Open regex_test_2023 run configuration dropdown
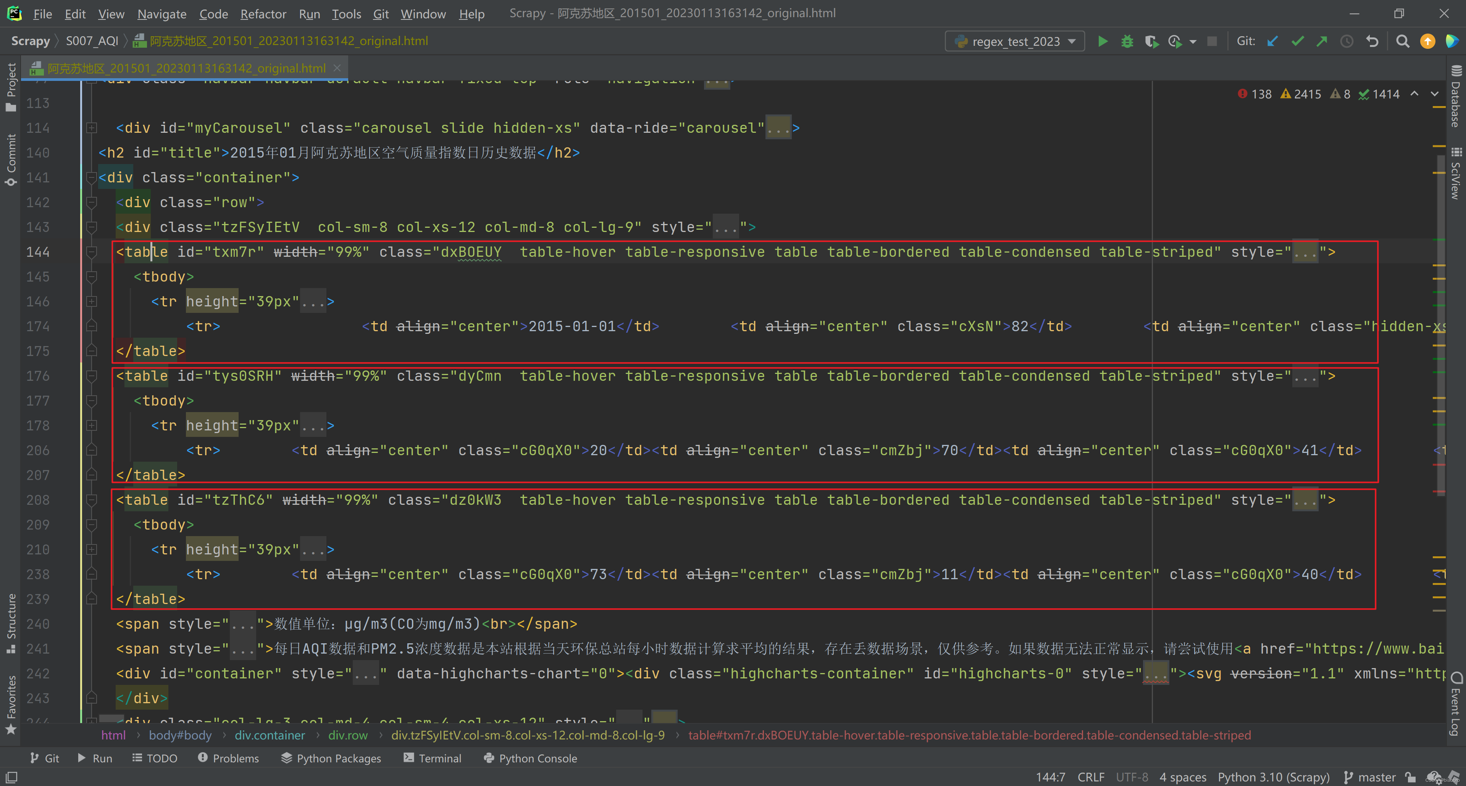 tap(1016, 42)
